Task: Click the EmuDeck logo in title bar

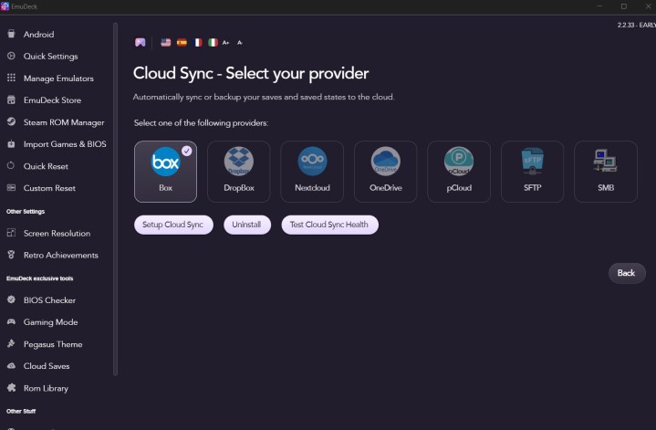Action: (x=5, y=6)
